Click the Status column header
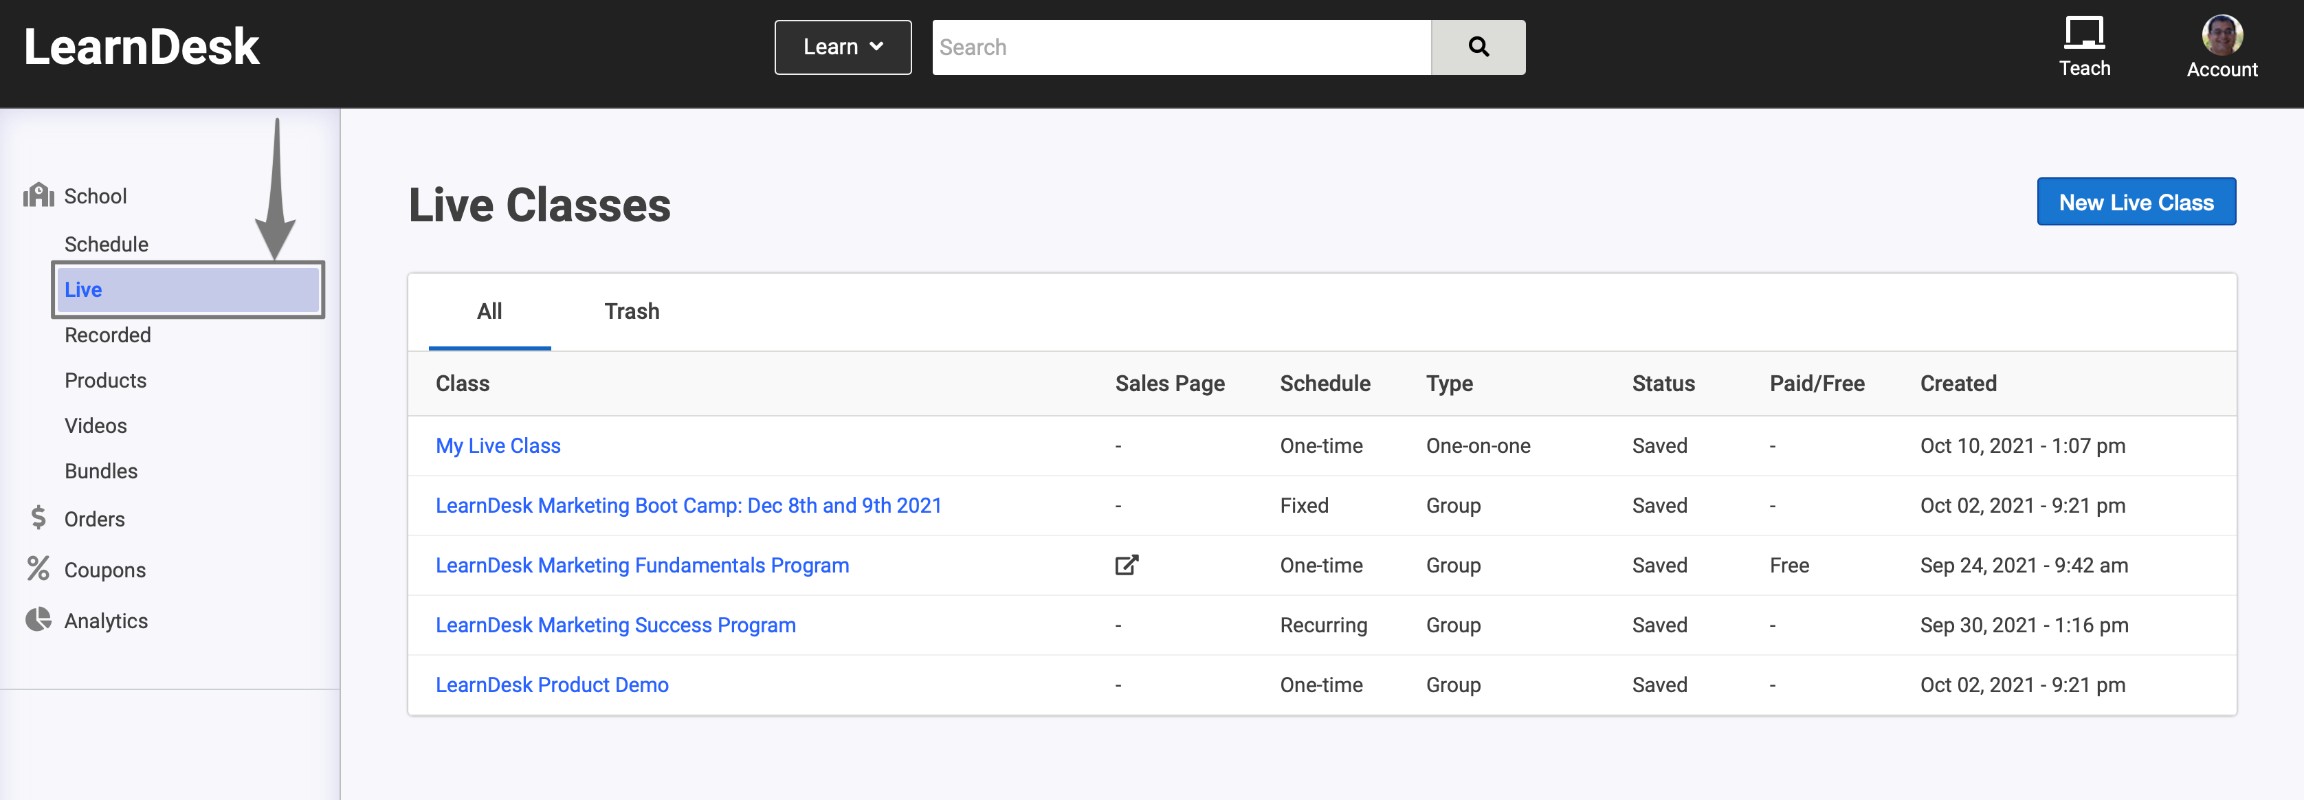2304x800 pixels. pos(1663,384)
